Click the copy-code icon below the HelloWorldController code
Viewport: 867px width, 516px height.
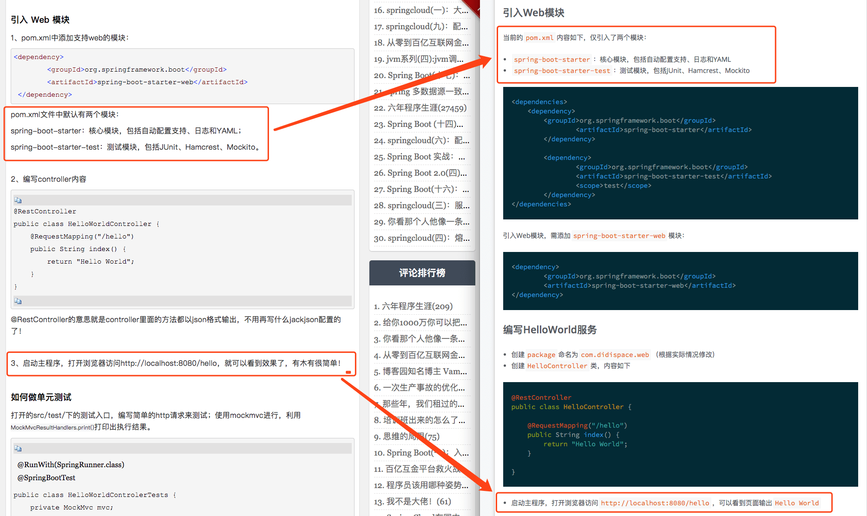(18, 301)
